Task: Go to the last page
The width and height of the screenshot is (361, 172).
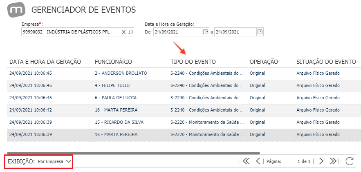Action: tap(333, 161)
